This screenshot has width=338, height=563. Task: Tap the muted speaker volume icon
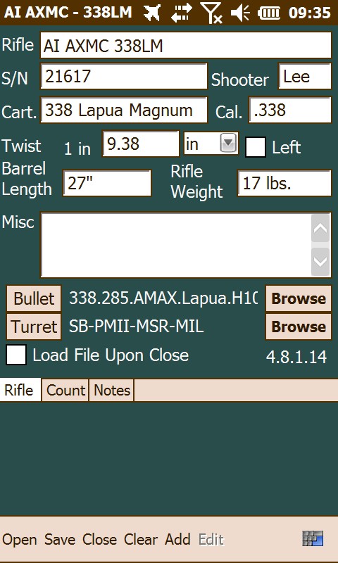coord(240,13)
